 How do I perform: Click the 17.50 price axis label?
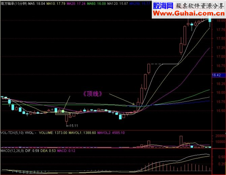tap(221, 38)
